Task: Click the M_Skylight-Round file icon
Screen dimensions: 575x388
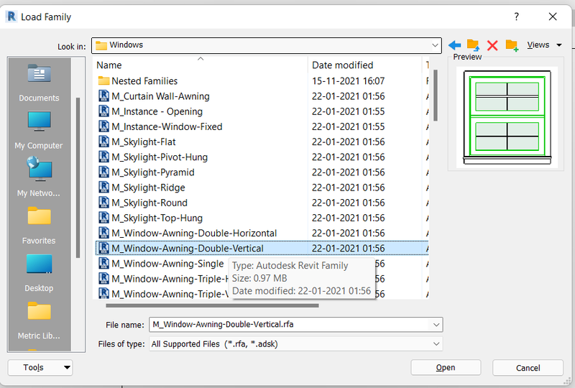Action: 103,203
